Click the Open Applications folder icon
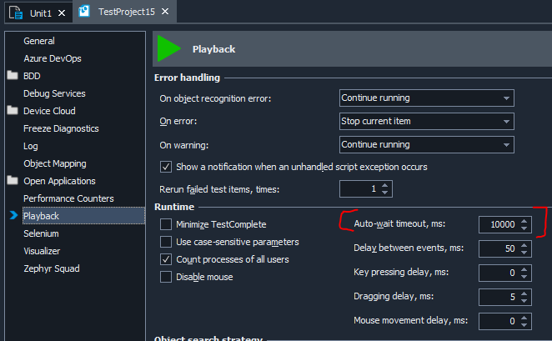Screen dimensions: 552x341 click(13, 181)
